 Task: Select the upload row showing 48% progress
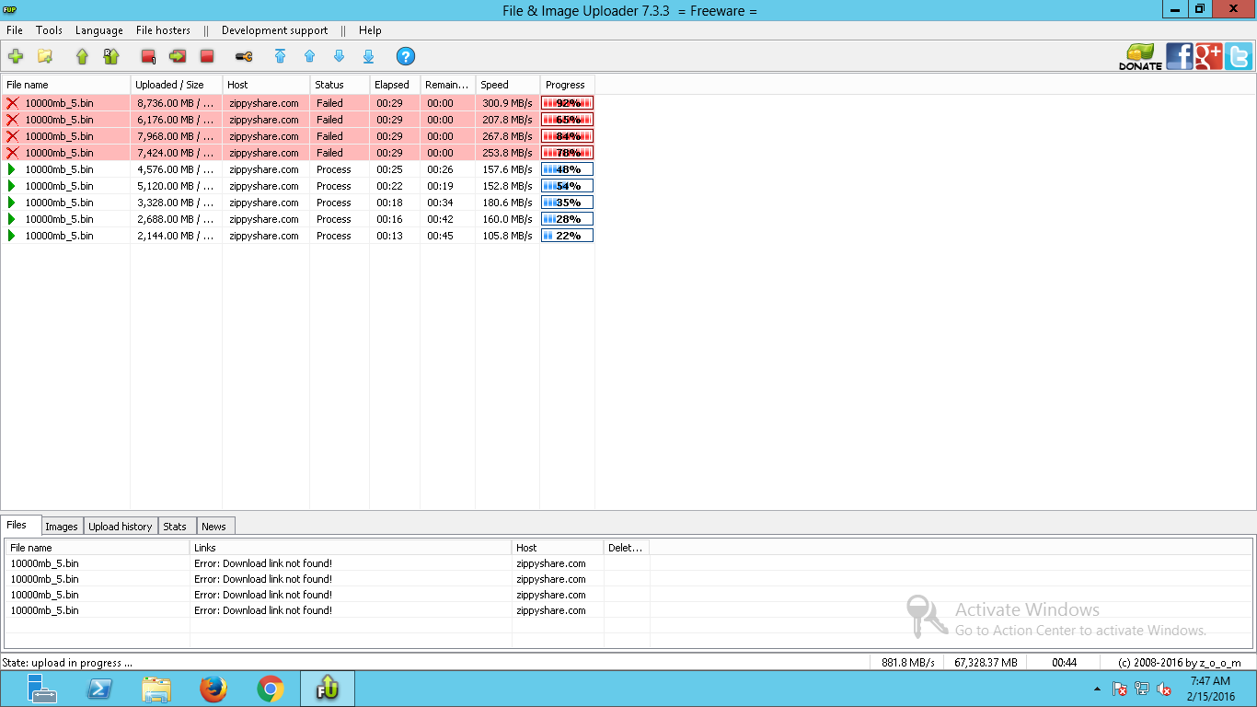click(298, 169)
